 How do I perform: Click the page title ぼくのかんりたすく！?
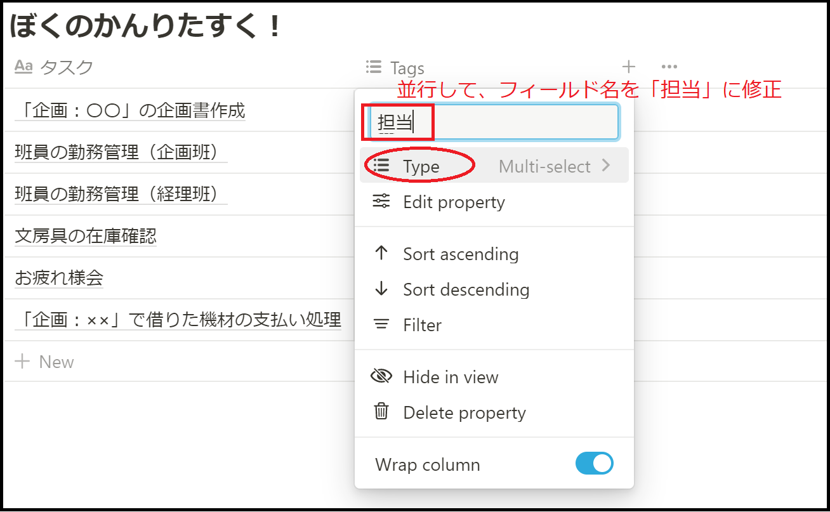point(145,25)
